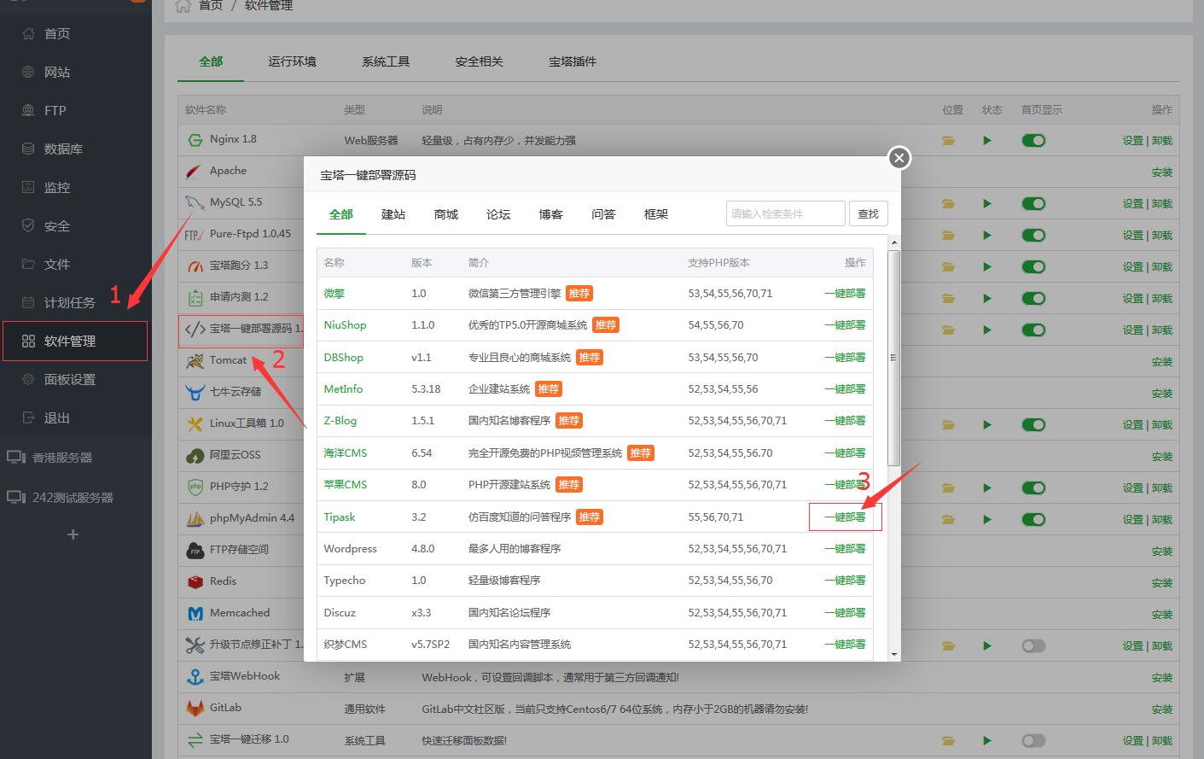The width and height of the screenshot is (1204, 759).
Task: Close the 宝塔一键部署源码 dialog
Action: click(899, 158)
